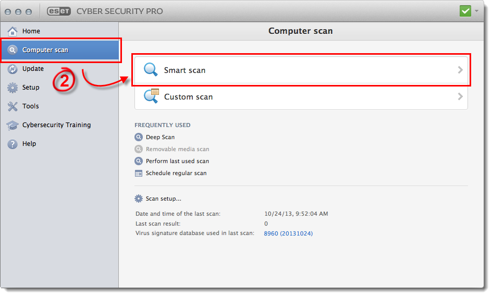Screen dimensions: 492x296
Task: Click the Setup gear icon
Action: click(13, 88)
